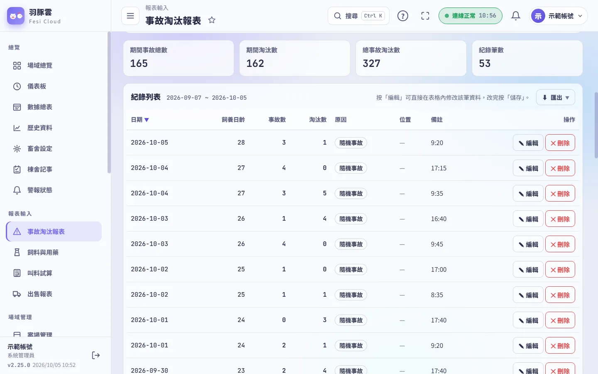This screenshot has height=374, width=598.
Task: Open 叫料試算 calculator page
Action: click(x=54, y=273)
